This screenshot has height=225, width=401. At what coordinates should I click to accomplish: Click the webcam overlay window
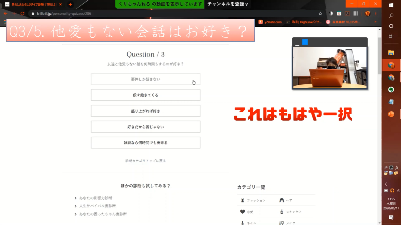[x=330, y=63]
